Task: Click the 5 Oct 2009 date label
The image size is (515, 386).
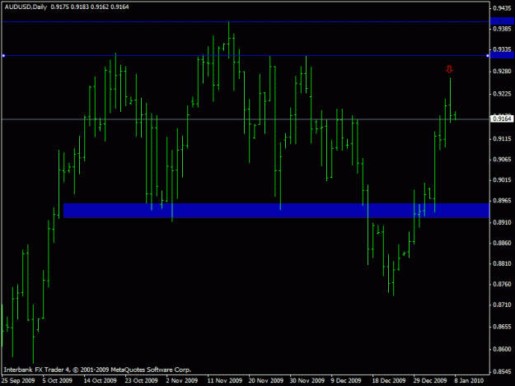Action: coord(57,380)
